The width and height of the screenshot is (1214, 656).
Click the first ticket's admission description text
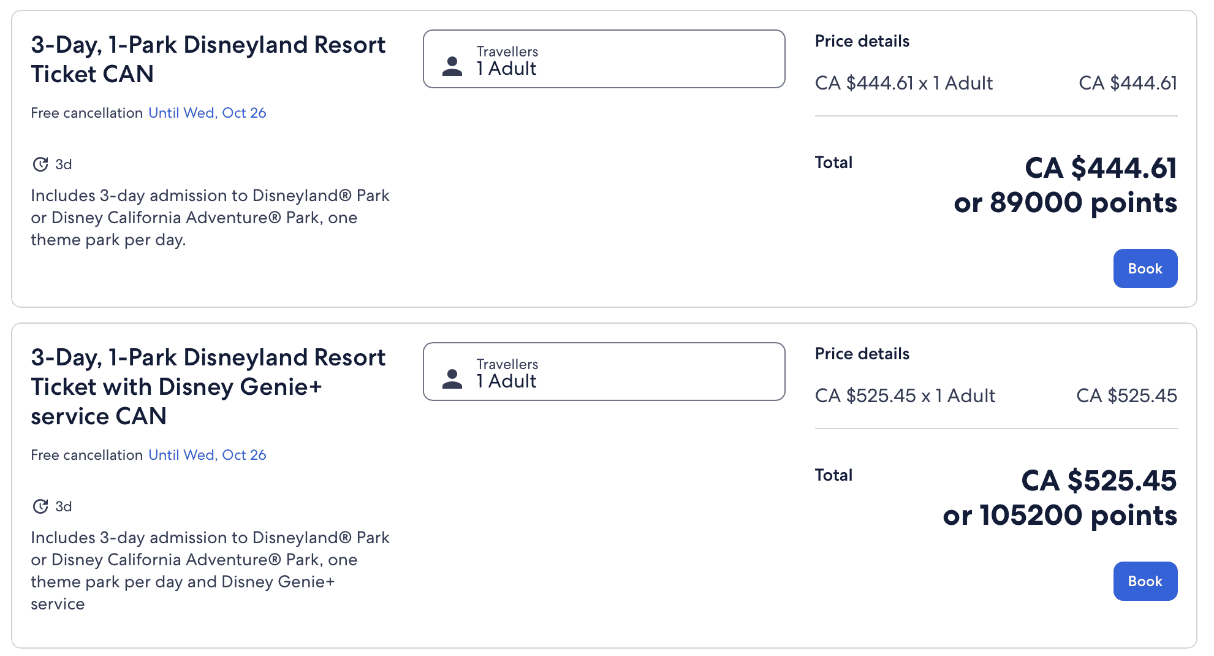pos(210,218)
